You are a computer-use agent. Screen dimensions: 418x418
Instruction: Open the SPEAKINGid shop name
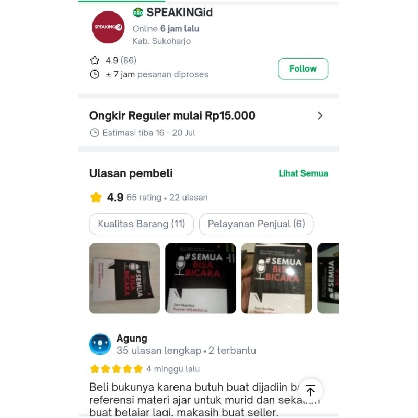pyautogui.click(x=179, y=13)
